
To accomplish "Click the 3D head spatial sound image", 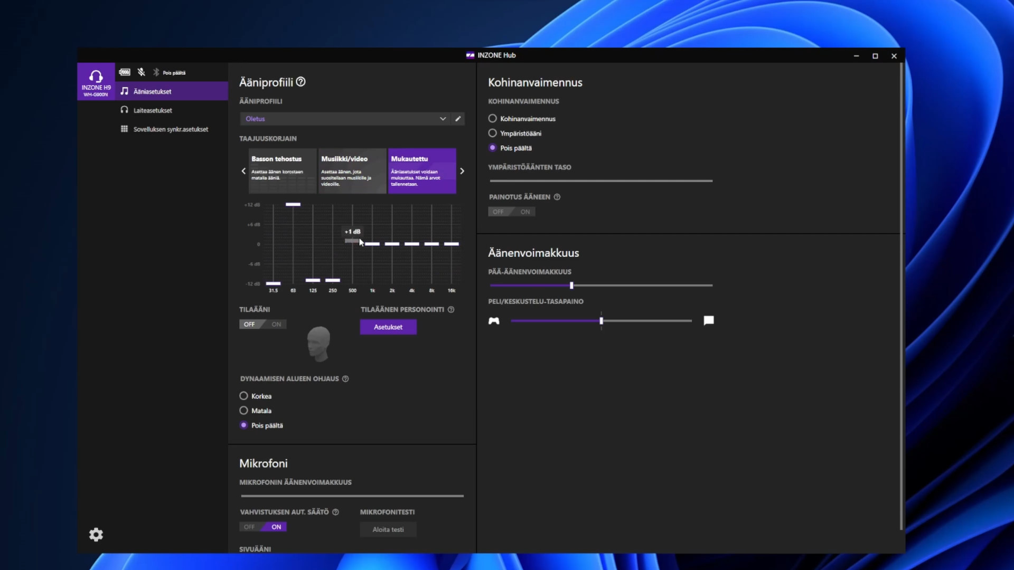I will pos(319,344).
